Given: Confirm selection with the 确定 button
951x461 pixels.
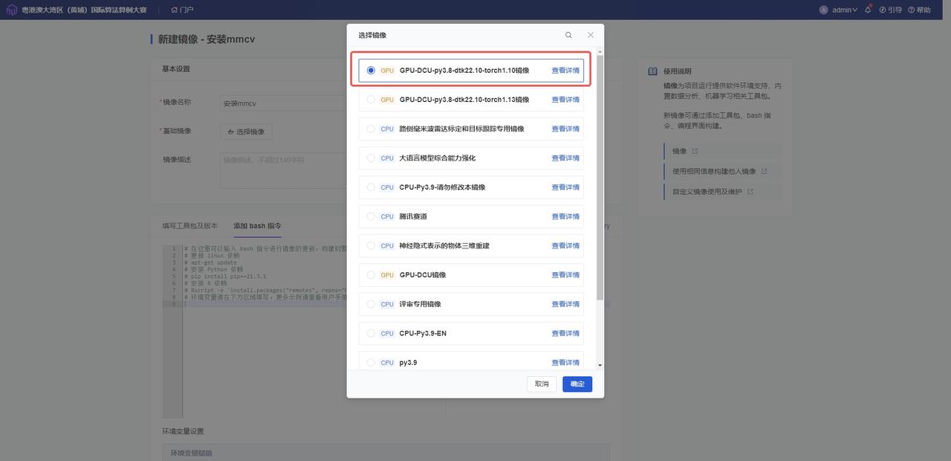Looking at the screenshot, I should (577, 384).
